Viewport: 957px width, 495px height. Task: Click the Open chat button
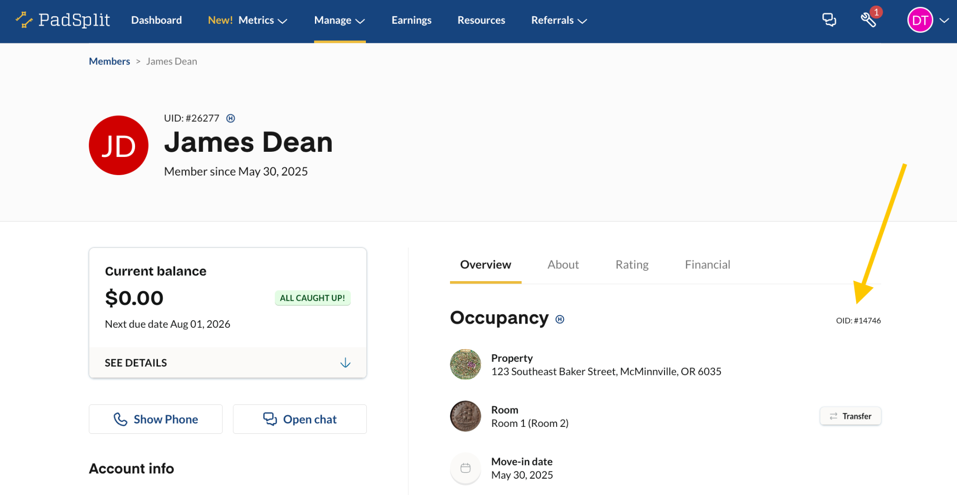coord(300,419)
